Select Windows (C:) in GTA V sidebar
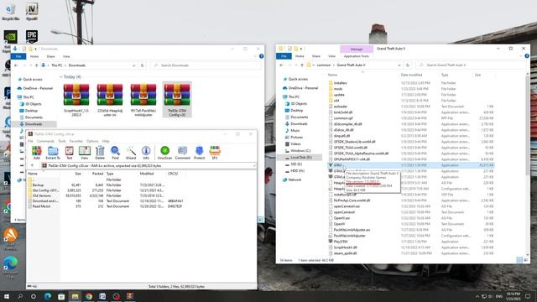The image size is (537, 302). 300,151
